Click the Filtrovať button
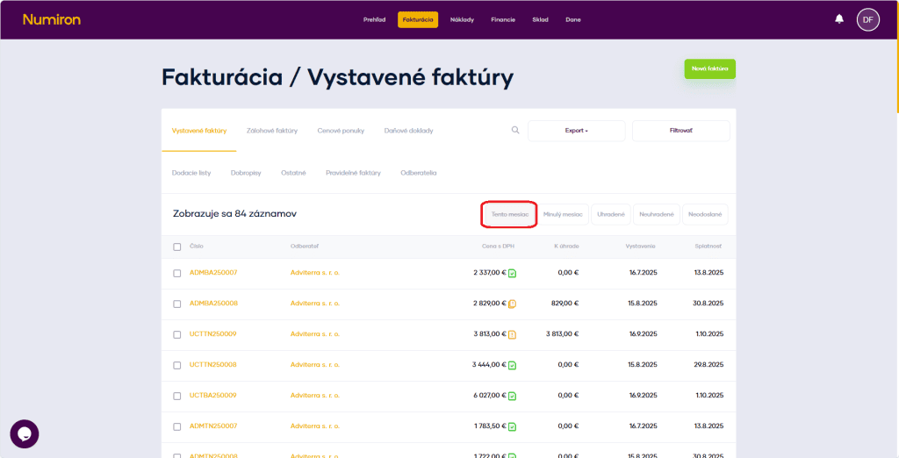The height and width of the screenshot is (458, 899). click(x=681, y=131)
